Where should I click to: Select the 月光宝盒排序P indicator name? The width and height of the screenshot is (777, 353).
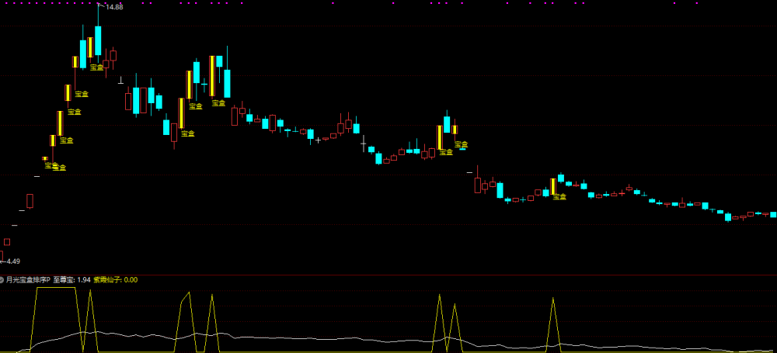[x=29, y=280]
